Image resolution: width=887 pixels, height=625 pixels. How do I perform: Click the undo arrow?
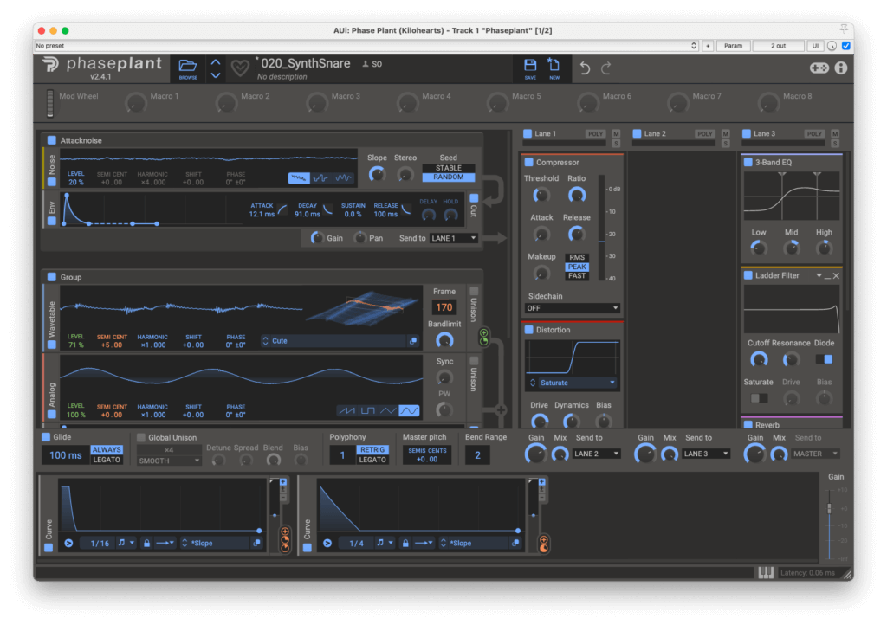click(585, 68)
